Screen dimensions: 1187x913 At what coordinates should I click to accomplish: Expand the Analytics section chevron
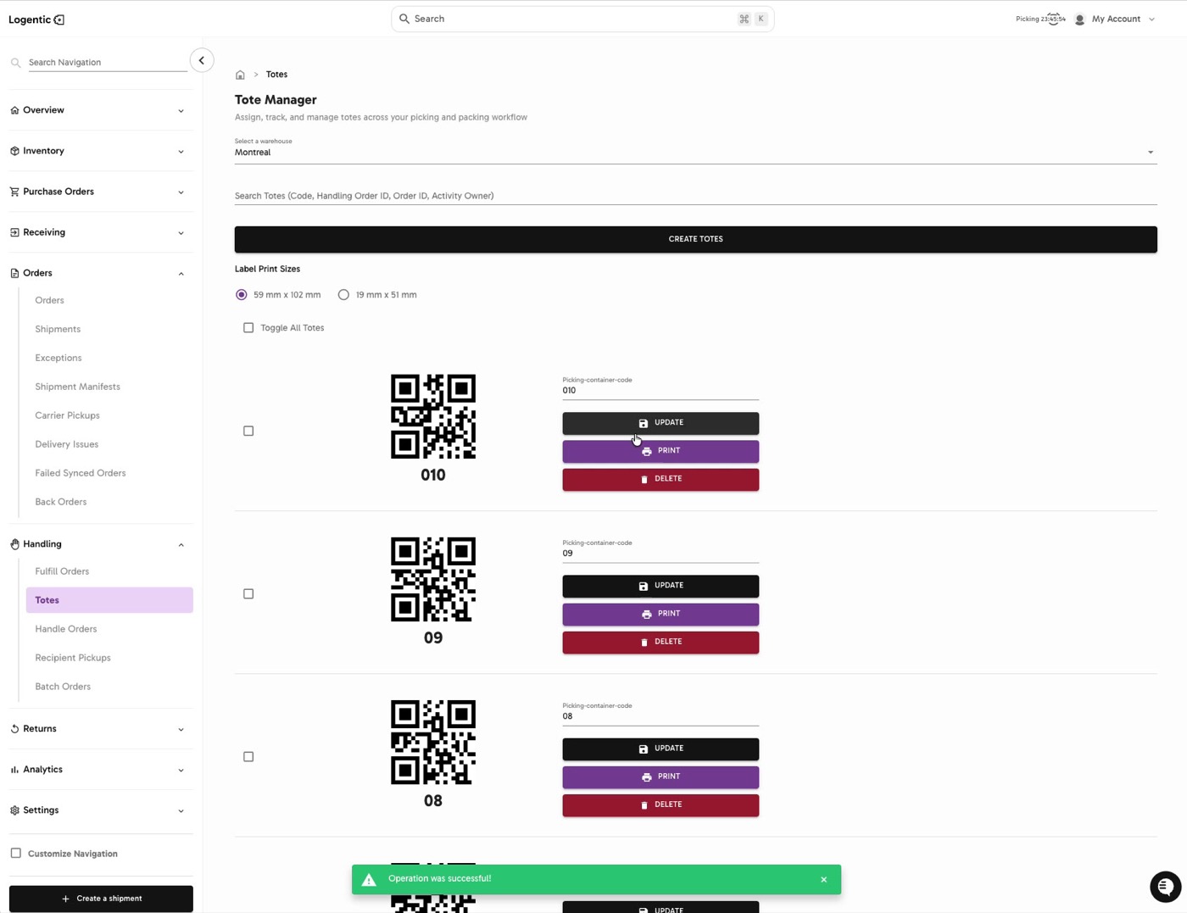click(x=181, y=771)
